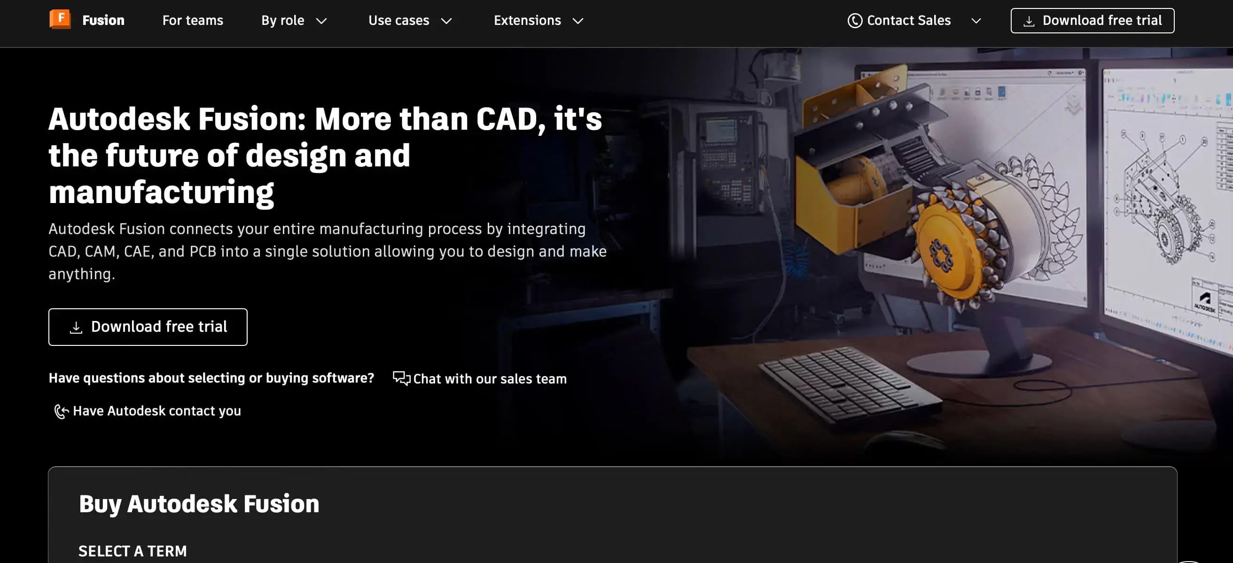Click the Contact Sales link
This screenshot has width=1233, height=563.
[x=909, y=20]
